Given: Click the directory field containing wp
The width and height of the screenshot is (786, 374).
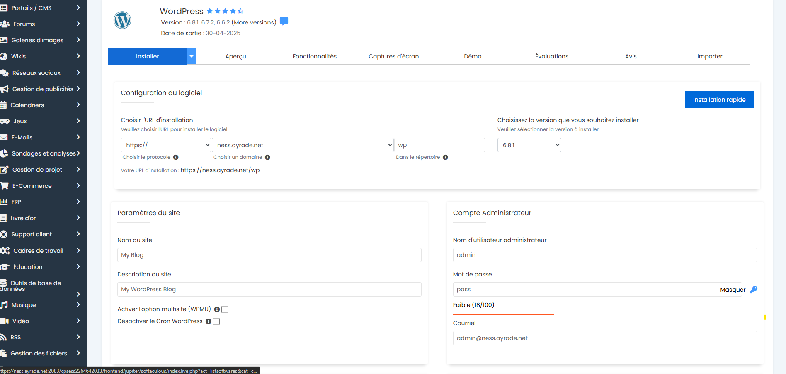Looking at the screenshot, I should (x=439, y=145).
